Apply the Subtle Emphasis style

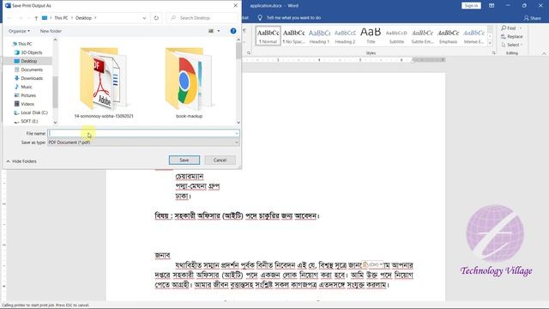422,36
